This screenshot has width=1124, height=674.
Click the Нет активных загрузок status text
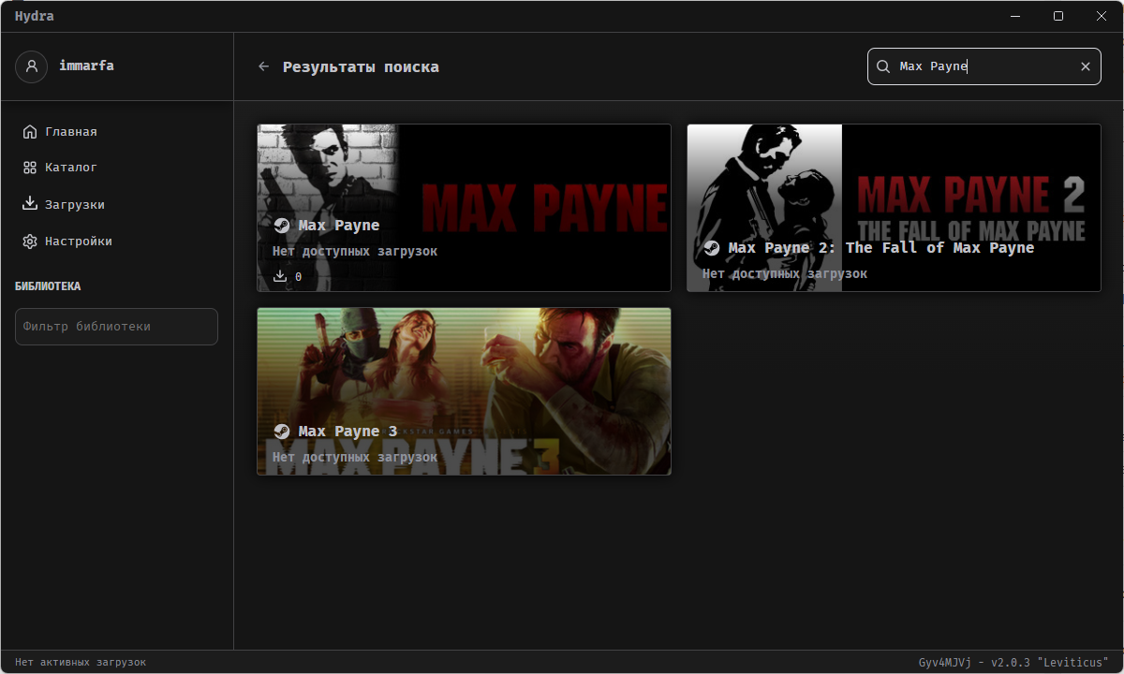click(81, 662)
